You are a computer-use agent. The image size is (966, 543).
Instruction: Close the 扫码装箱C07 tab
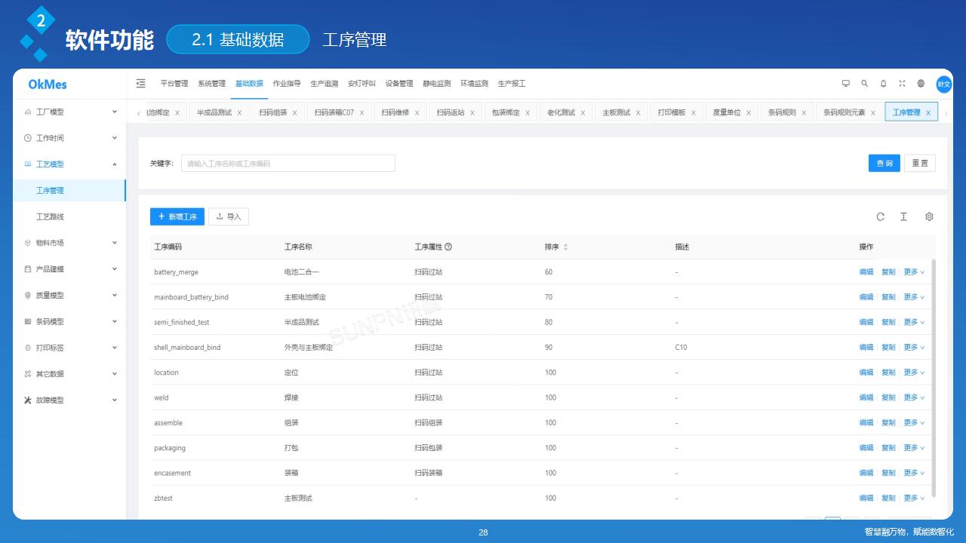pos(361,112)
